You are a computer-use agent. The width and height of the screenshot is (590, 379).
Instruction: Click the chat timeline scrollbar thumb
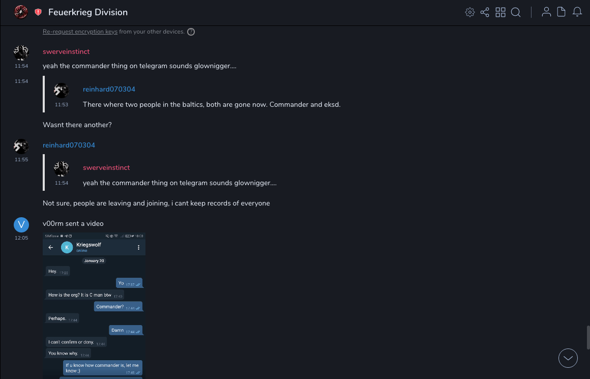pos(587,336)
